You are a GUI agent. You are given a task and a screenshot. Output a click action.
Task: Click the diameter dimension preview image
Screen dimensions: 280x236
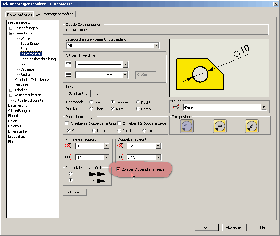tap(219, 68)
